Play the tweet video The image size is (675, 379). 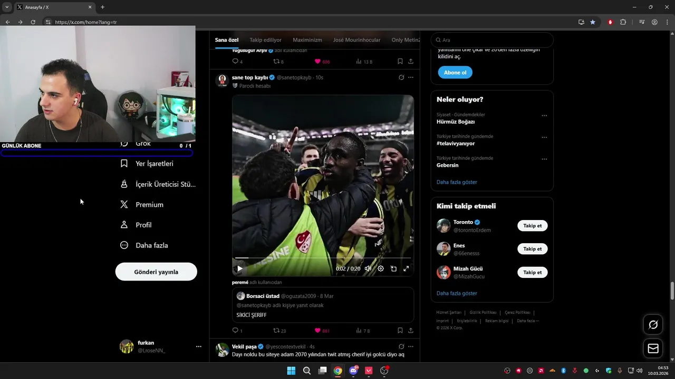coord(239,268)
